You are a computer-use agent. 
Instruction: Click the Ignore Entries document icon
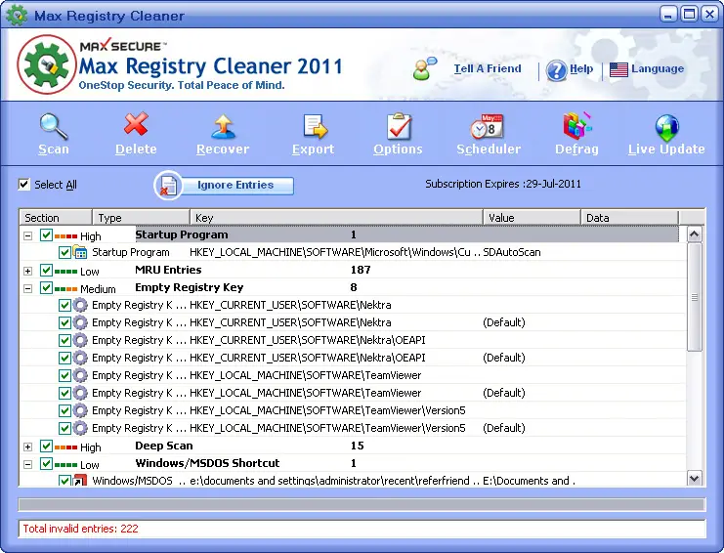pyautogui.click(x=168, y=186)
